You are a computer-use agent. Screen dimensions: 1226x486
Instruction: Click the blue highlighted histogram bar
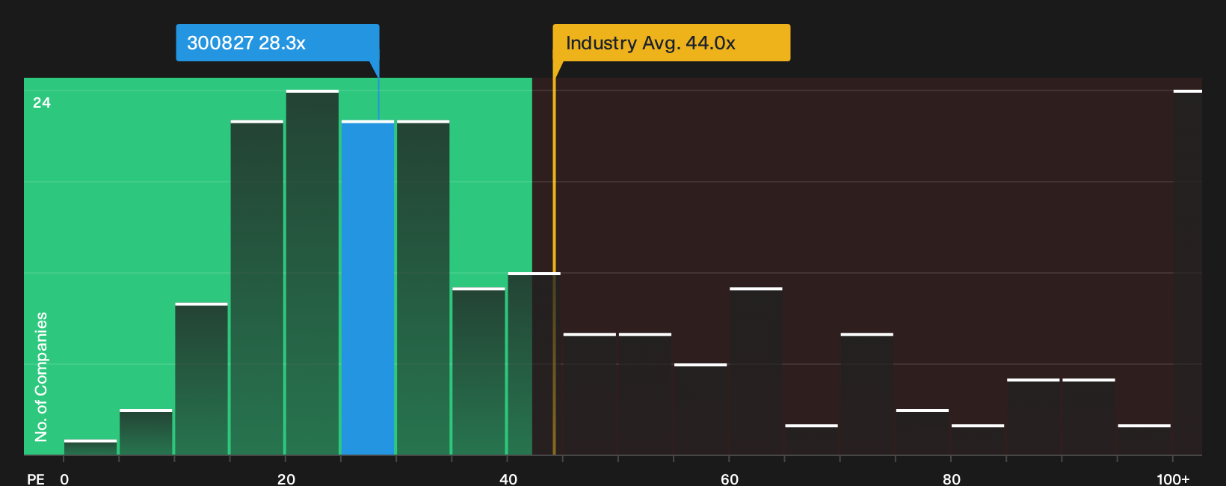pos(368,288)
